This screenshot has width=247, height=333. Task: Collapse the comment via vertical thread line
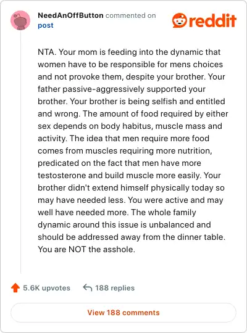20,152
